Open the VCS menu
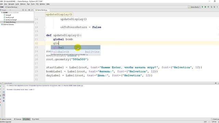Viewport: 219px width, 123px height. (x=37, y=4)
